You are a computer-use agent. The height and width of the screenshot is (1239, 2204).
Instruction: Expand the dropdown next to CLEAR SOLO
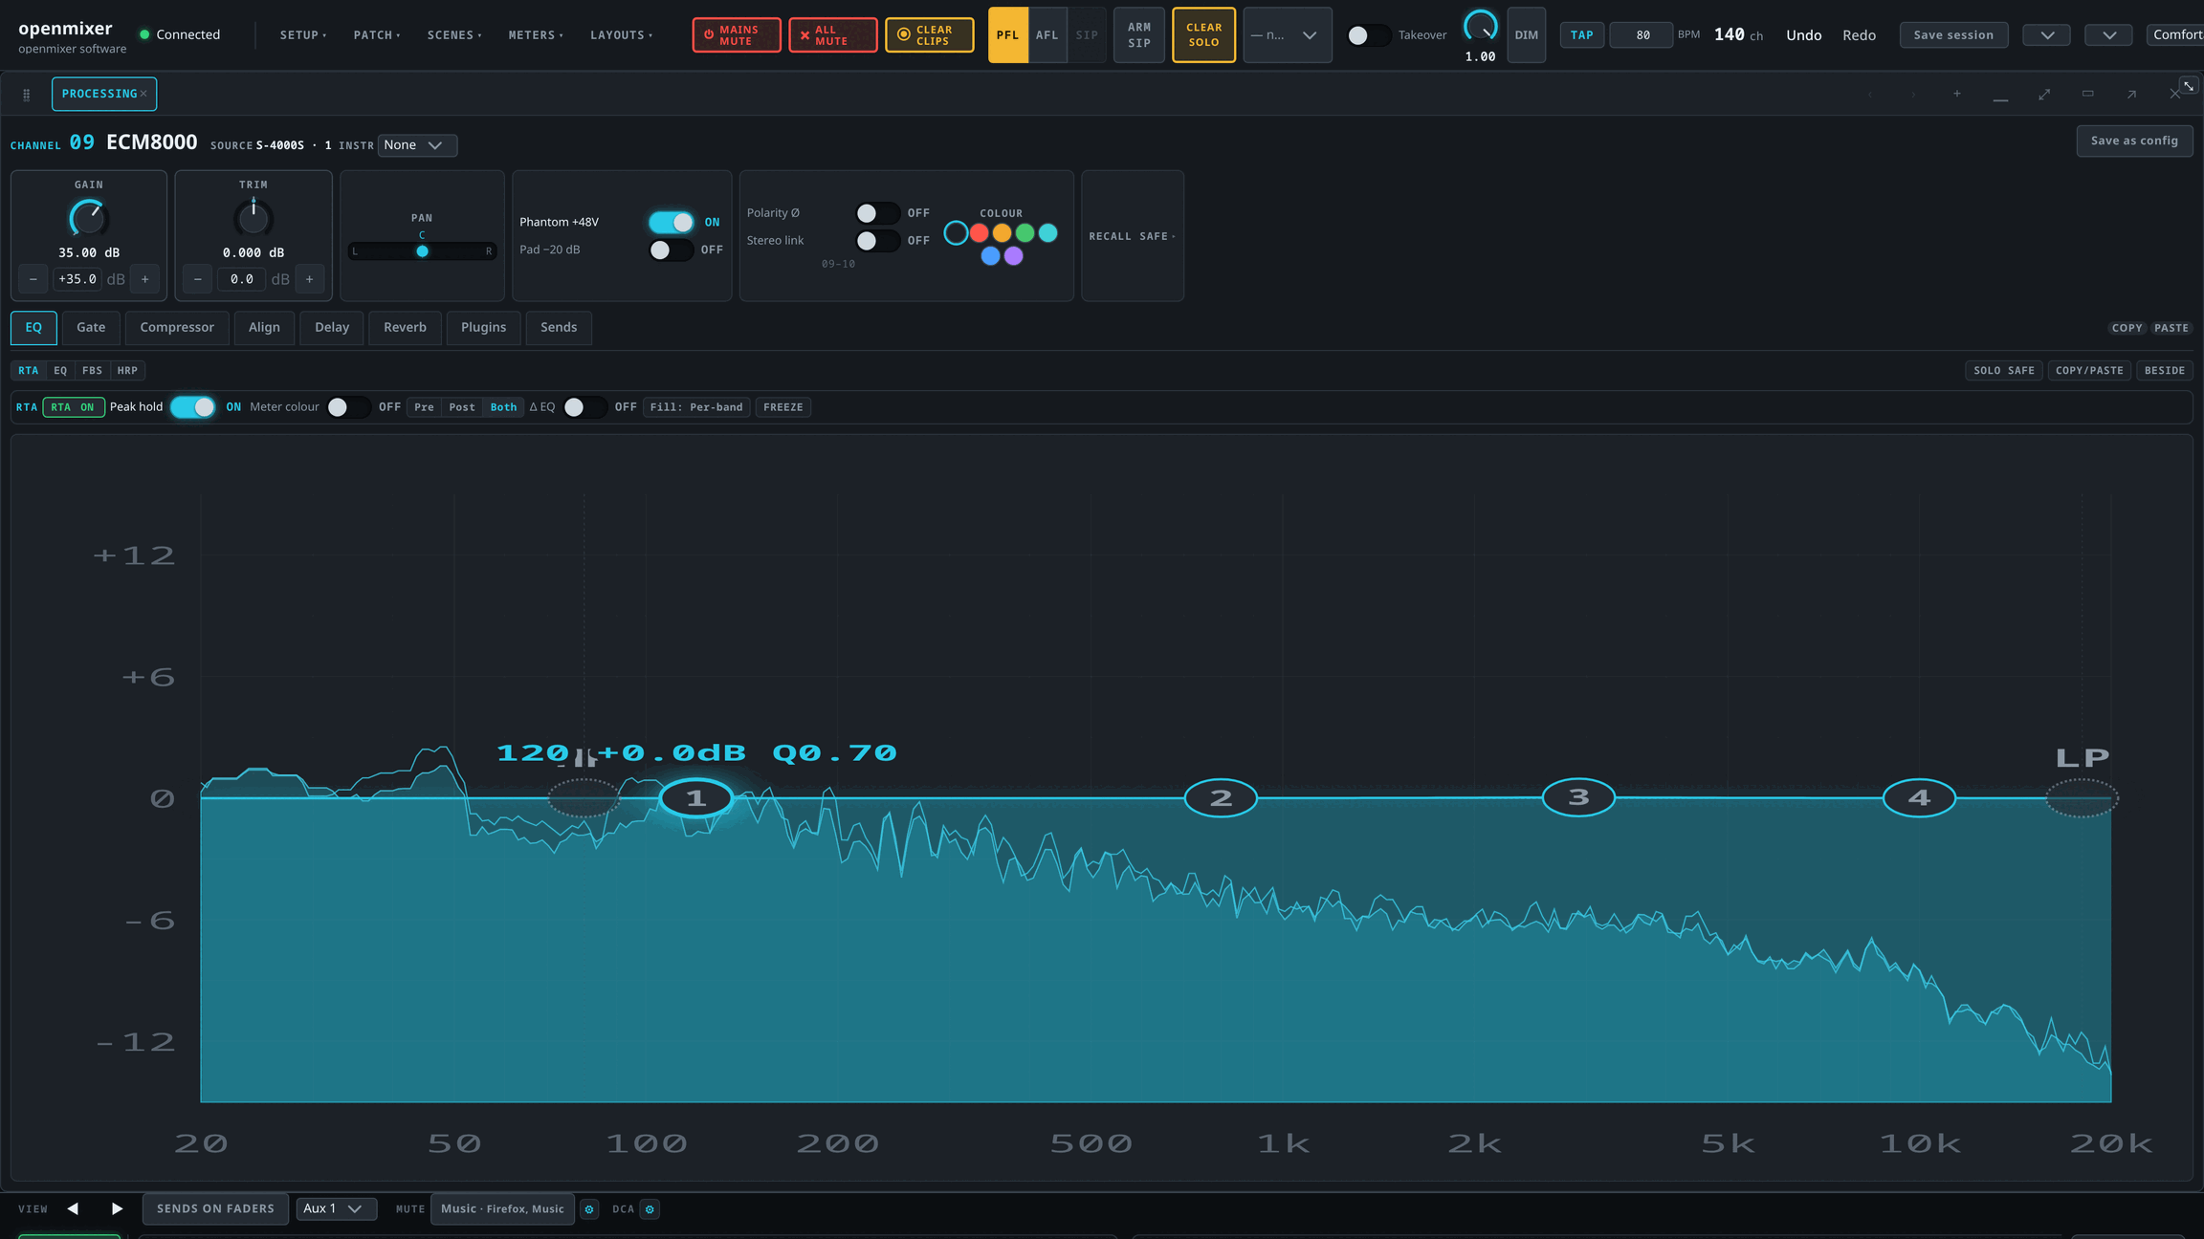(1287, 35)
